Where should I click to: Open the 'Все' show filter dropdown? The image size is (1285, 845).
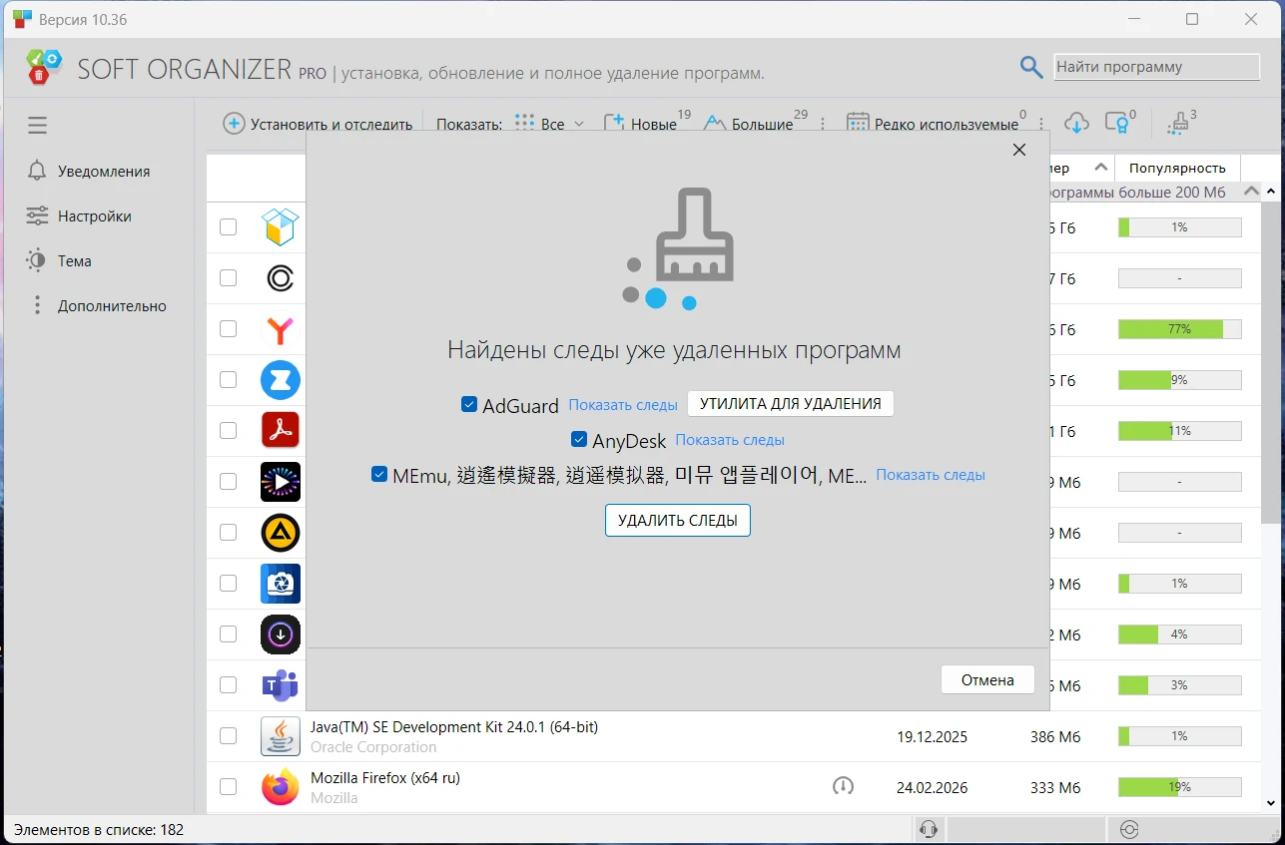[551, 124]
